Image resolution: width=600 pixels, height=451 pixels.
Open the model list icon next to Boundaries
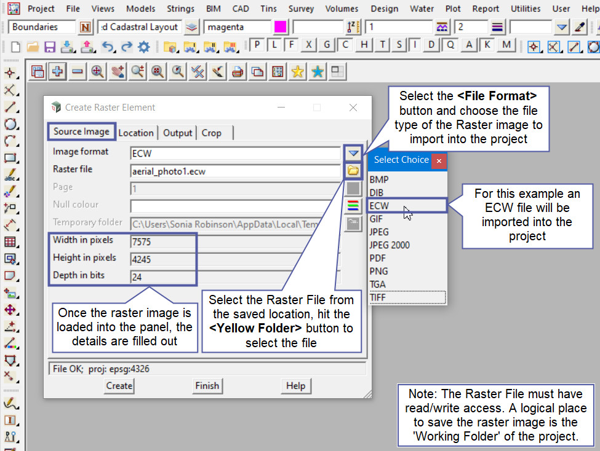coord(85,27)
